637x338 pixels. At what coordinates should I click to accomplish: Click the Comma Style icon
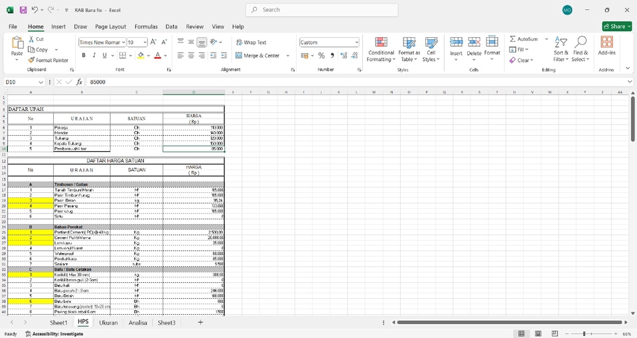tap(332, 55)
